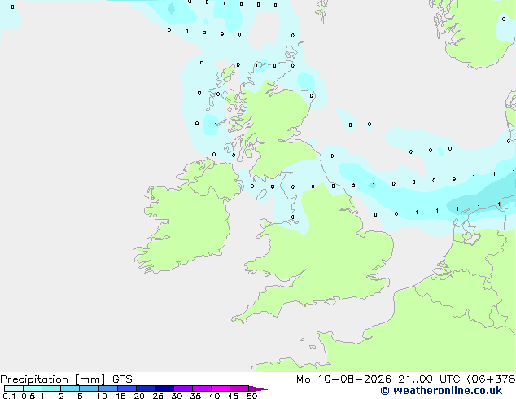
Task: Click the 25 mm dark blue legend swatch
Action: pos(164,388)
